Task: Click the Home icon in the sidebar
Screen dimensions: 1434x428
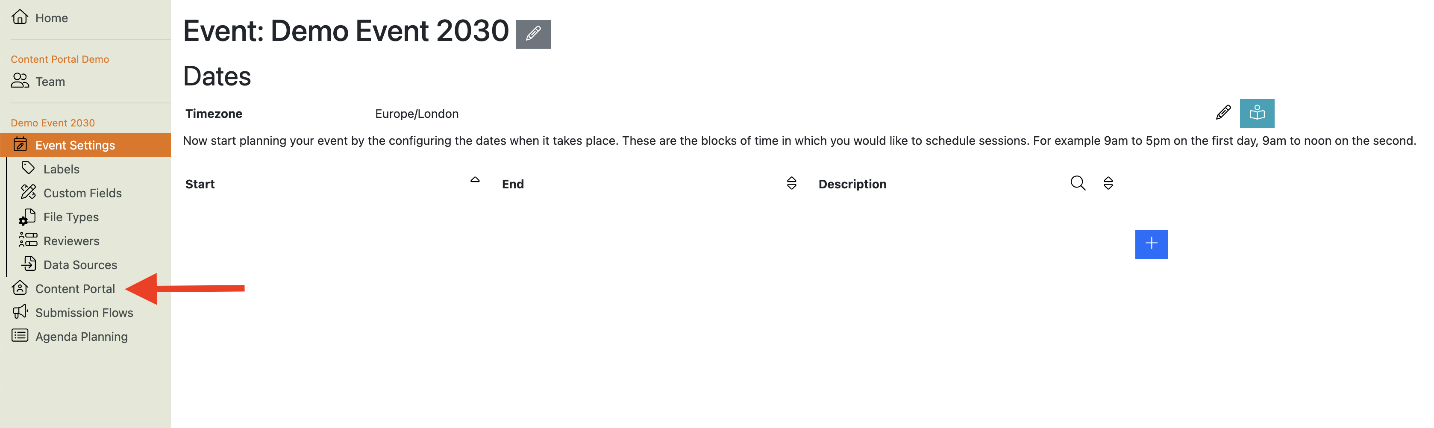Action: [20, 17]
